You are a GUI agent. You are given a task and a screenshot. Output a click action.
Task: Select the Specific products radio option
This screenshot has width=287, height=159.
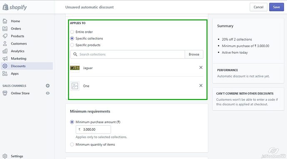point(72,45)
